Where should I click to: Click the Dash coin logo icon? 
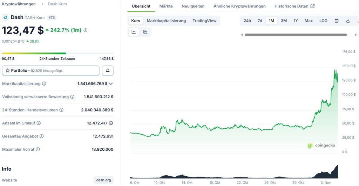click(5, 17)
